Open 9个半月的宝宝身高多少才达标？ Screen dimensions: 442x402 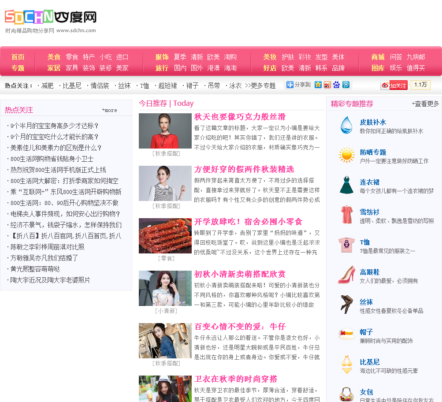pyautogui.click(x=54, y=126)
